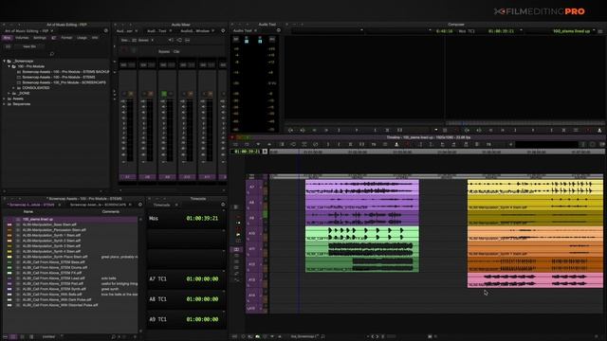Click the New Bin button

point(29,46)
